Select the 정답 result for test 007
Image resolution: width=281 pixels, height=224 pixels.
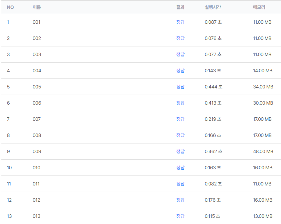180,119
